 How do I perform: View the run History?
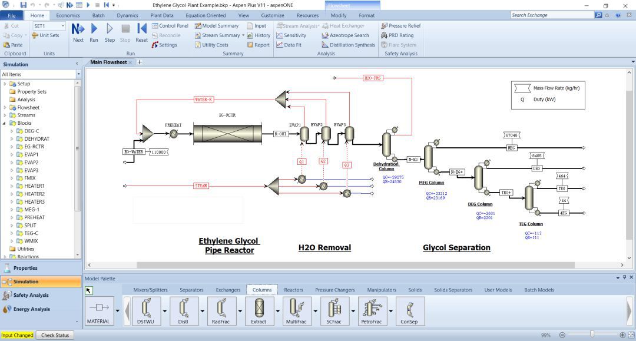pos(259,35)
